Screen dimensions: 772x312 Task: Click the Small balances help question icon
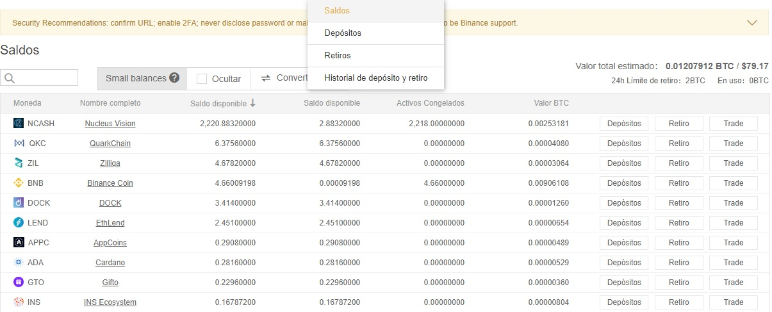coord(174,78)
